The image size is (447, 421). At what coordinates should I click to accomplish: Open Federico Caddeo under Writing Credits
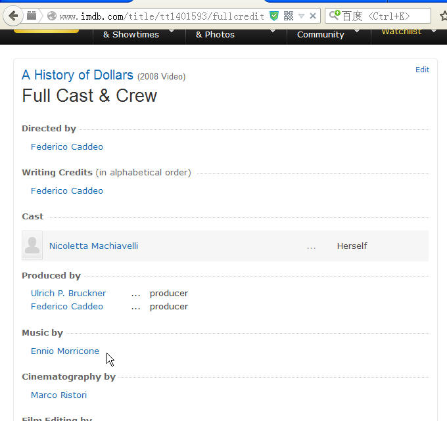click(66, 190)
